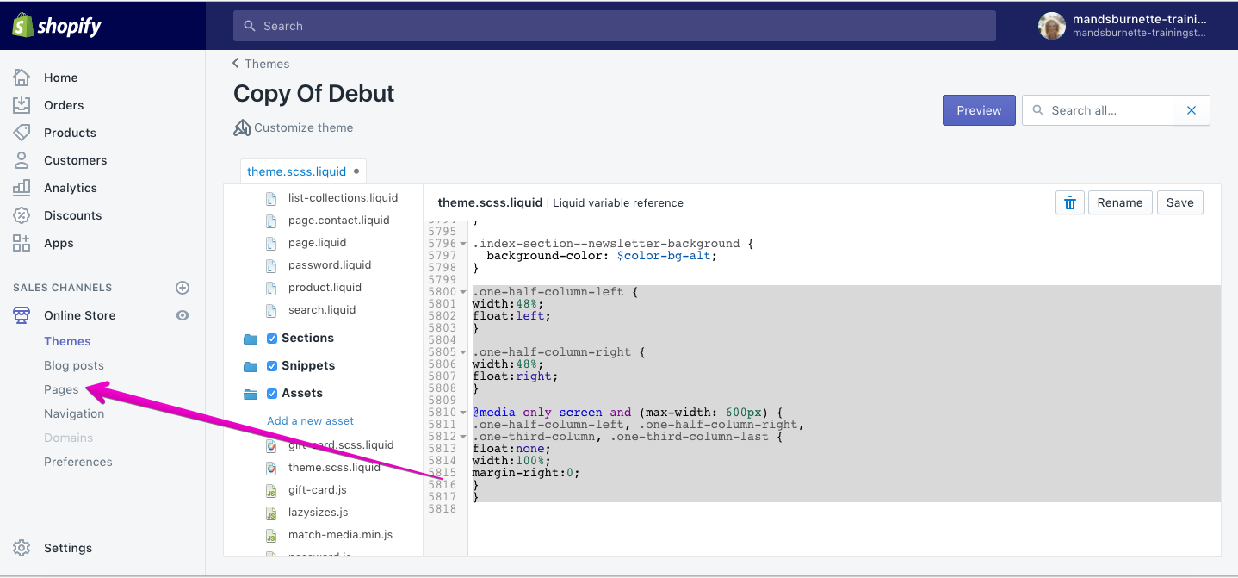Screen dimensions: 1238x578
Task: Click the Save button
Action: point(1179,202)
